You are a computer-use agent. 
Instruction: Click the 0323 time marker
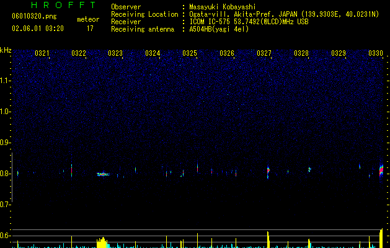(115, 53)
